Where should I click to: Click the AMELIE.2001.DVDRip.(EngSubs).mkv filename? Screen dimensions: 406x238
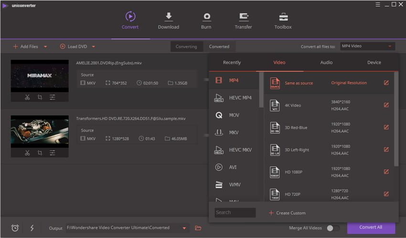109,63
